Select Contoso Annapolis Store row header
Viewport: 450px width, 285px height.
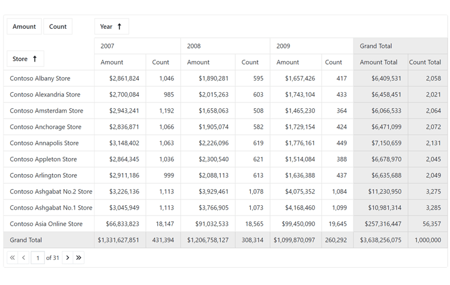[x=44, y=143]
